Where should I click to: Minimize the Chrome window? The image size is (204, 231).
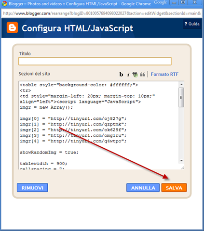pyautogui.click(x=174, y=3)
